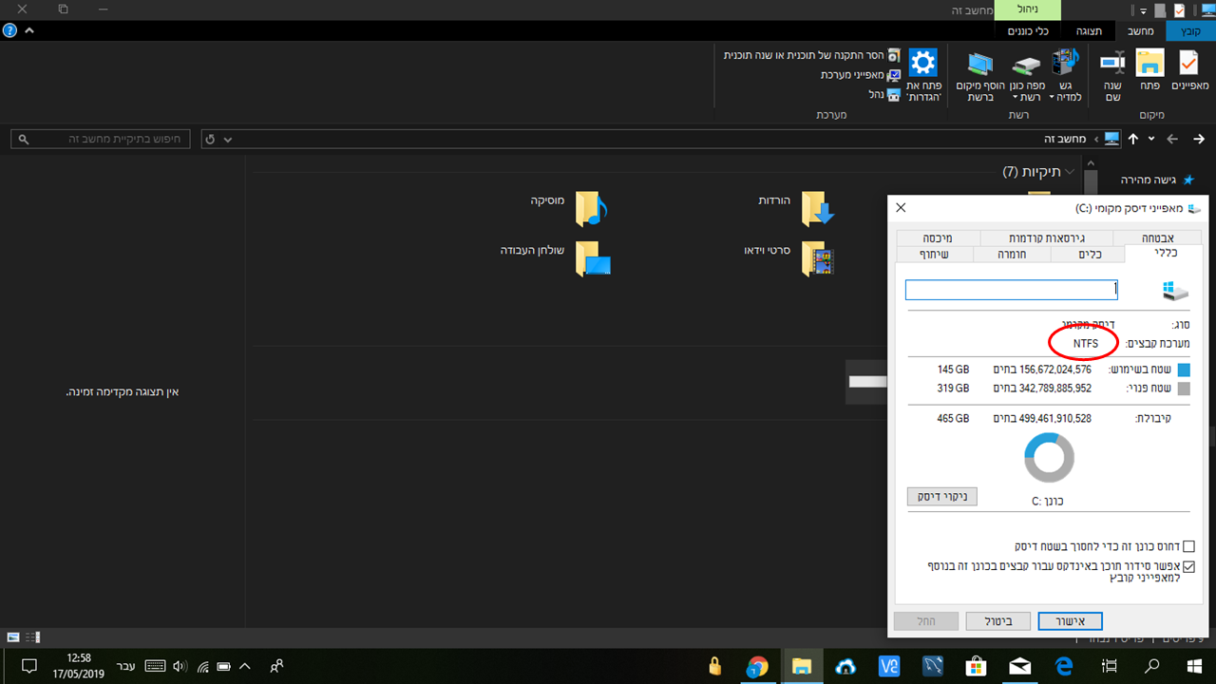Click the 319 GB free space value
The height and width of the screenshot is (684, 1216).
[953, 388]
